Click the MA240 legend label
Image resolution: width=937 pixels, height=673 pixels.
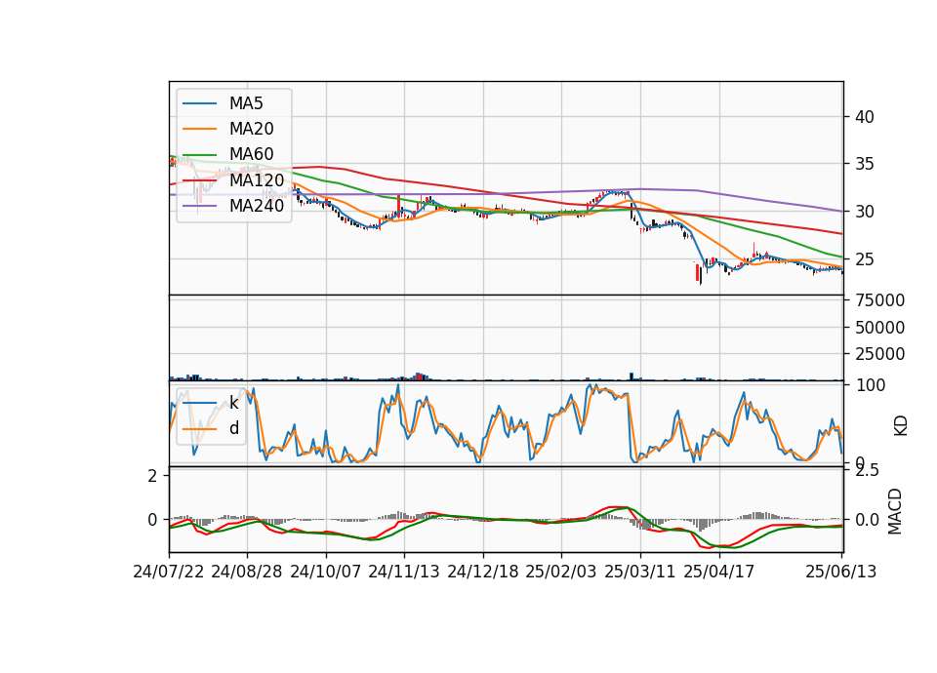(257, 206)
